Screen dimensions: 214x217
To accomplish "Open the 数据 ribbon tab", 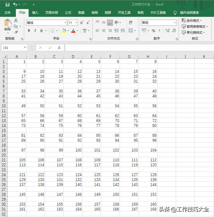I will [x=81, y=12].
